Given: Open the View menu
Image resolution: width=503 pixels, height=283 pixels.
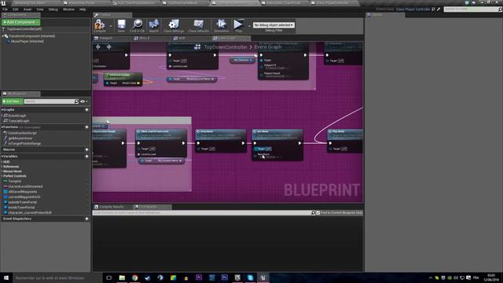Looking at the screenshot, I should tap(40, 9).
